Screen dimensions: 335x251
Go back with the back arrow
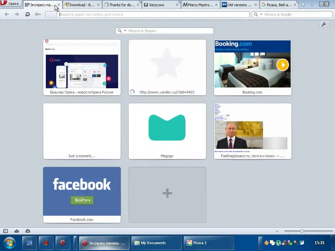click(7, 14)
